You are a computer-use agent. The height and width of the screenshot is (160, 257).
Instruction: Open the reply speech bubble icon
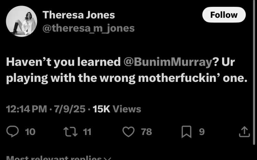click(12, 132)
